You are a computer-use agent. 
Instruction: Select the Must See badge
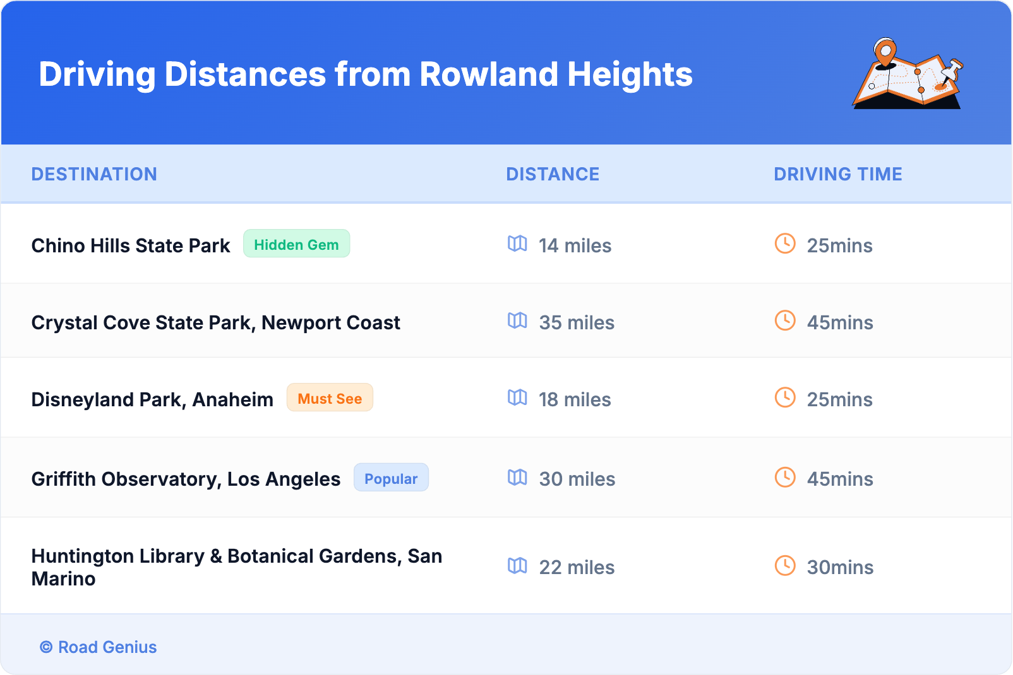[330, 398]
